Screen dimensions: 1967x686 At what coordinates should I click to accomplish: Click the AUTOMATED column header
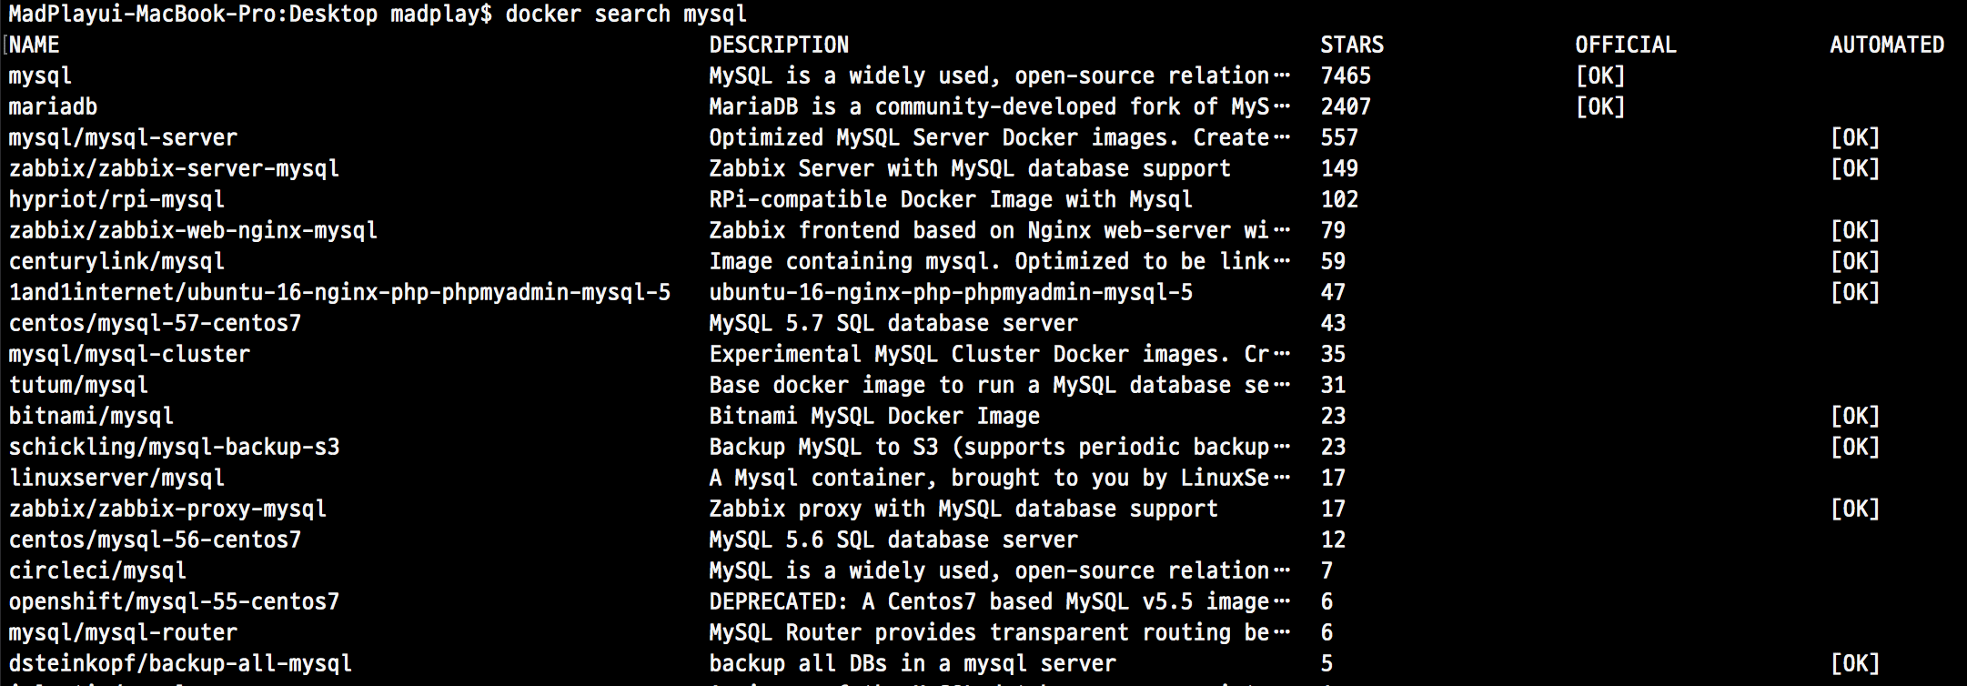click(1887, 45)
